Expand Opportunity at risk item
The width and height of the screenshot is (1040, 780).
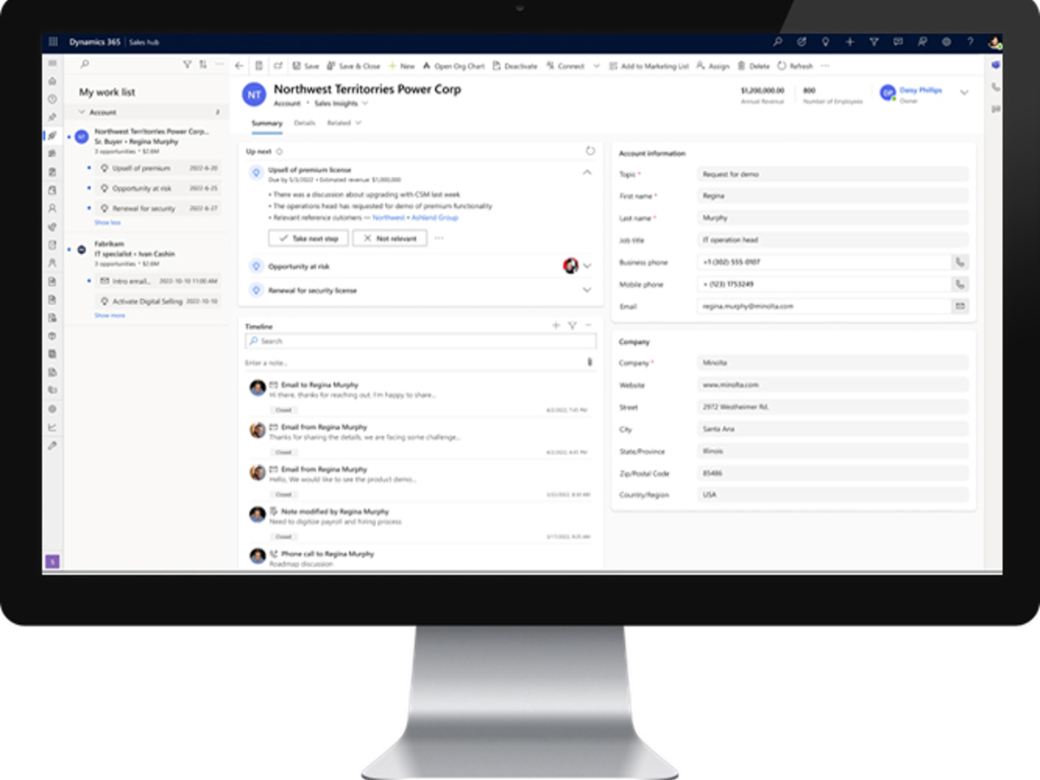click(588, 266)
